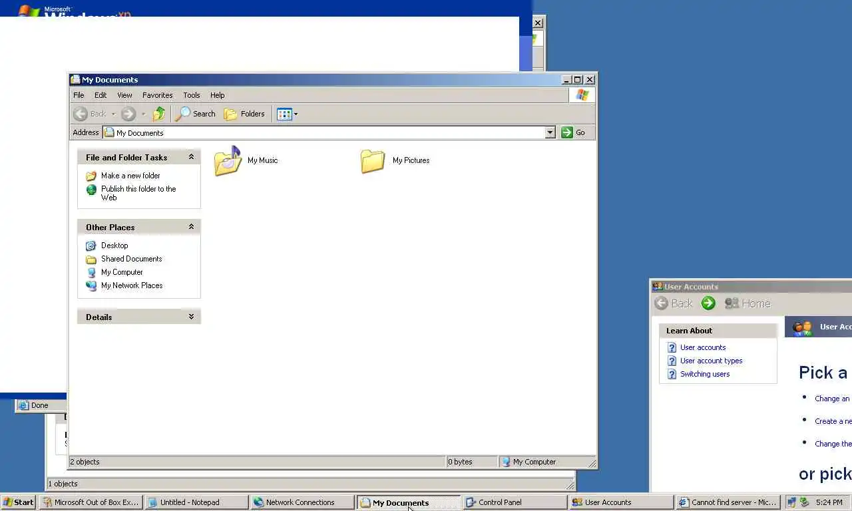Open the Search pane
This screenshot has height=511, width=852.
point(195,114)
